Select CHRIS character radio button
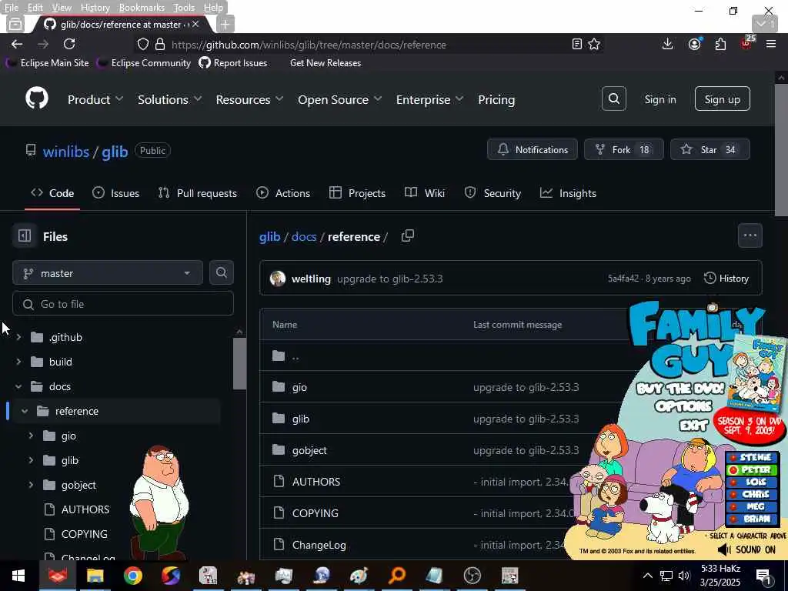788x591 pixels. pos(733,495)
